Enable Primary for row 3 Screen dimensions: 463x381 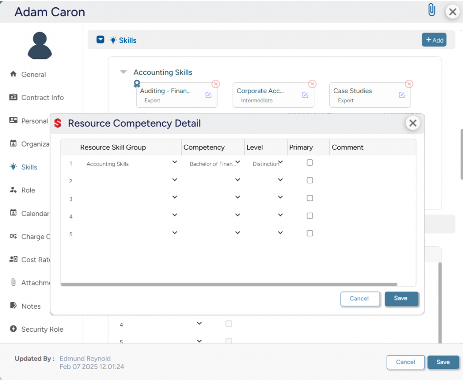310,198
